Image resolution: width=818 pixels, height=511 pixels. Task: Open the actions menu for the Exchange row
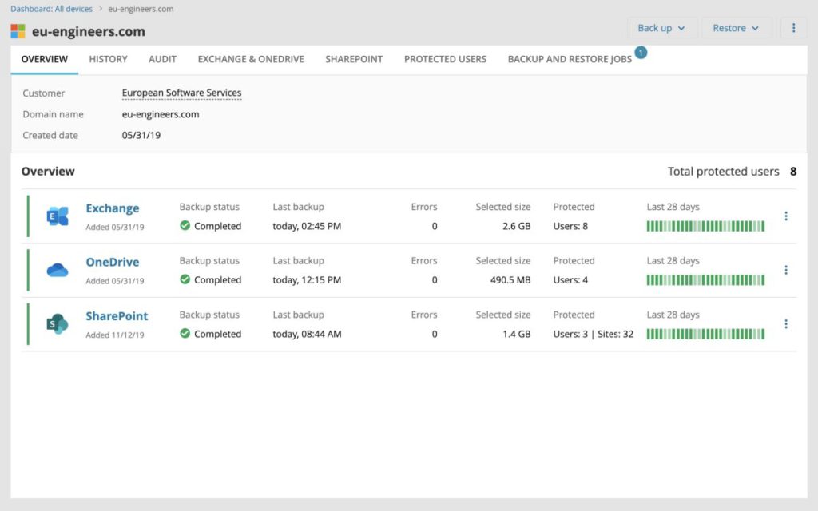point(786,216)
